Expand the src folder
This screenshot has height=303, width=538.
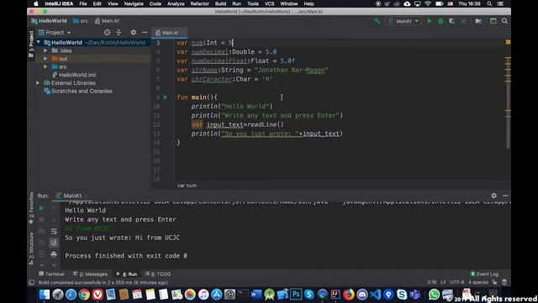[45, 66]
